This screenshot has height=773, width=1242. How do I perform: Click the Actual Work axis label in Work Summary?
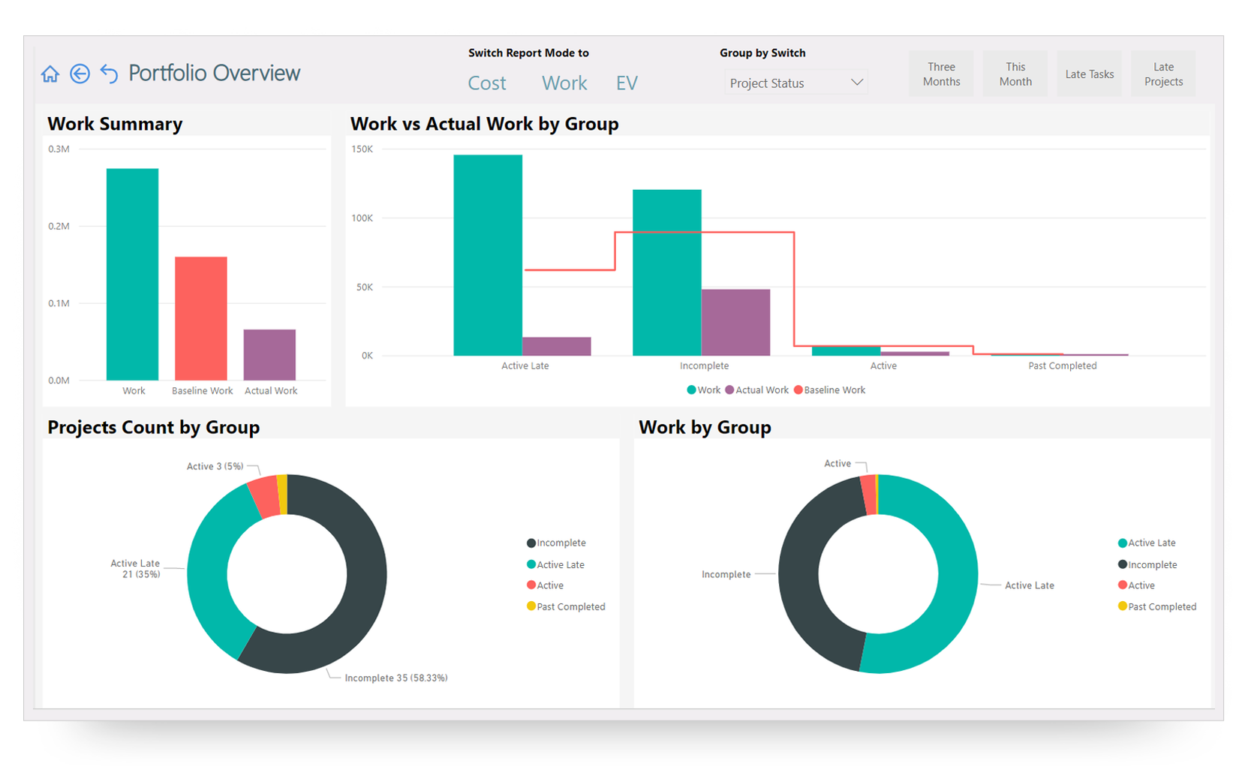(271, 391)
